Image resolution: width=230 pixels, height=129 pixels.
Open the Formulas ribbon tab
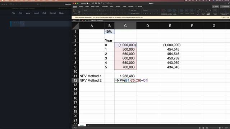tap(105, 6)
